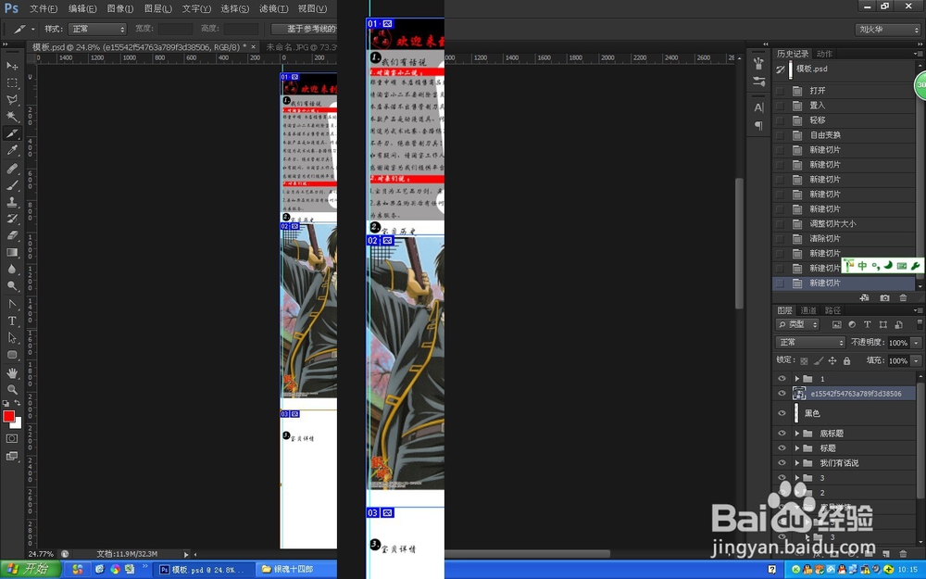Open the 文件(F) menu
The image size is (926, 579).
[44, 9]
